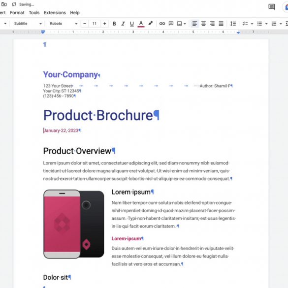Select the highlight color pen icon
This screenshot has height=288, width=288.
click(151, 23)
